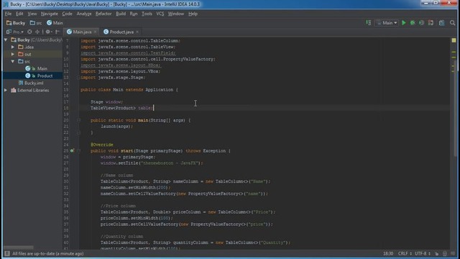Image resolution: width=460 pixels, height=259 pixels.
Task: Change the UTF-8 file encoding
Action: click(423, 253)
